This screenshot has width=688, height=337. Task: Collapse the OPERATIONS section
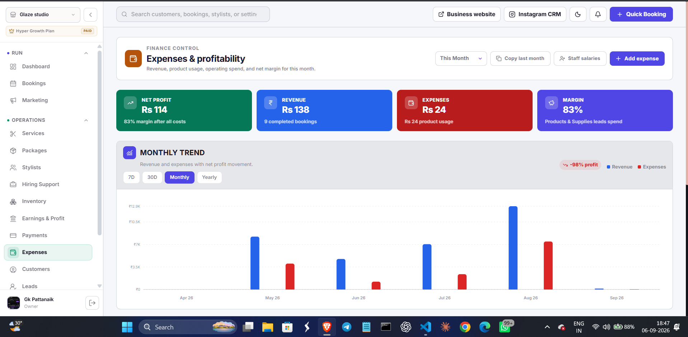(86, 120)
